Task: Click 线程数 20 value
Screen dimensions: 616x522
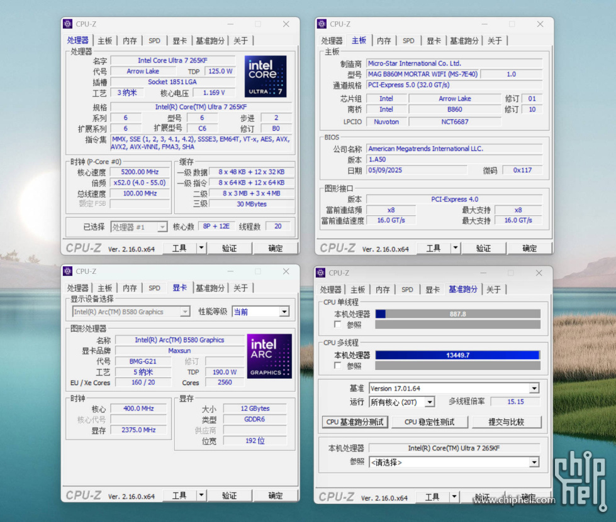Action: (277, 226)
